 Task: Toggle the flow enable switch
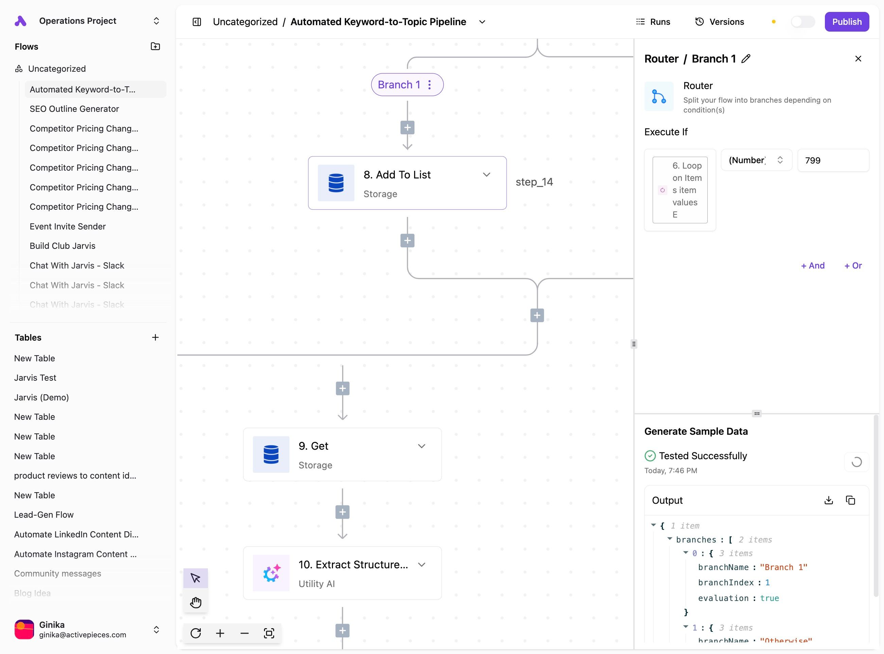[802, 22]
